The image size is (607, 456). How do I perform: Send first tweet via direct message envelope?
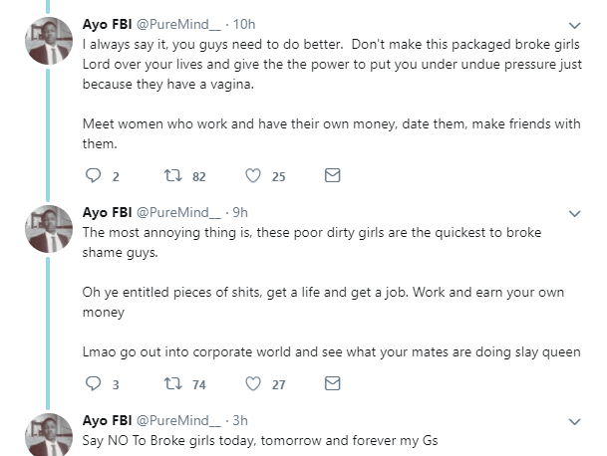click(x=333, y=176)
